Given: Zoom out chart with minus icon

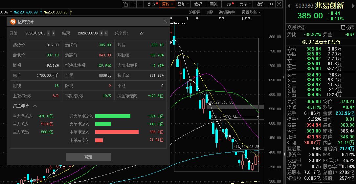Looking at the screenshot, I should [140, 4].
